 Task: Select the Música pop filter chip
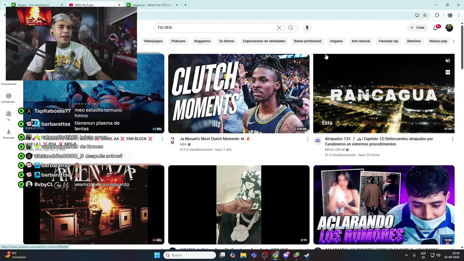click(438, 41)
